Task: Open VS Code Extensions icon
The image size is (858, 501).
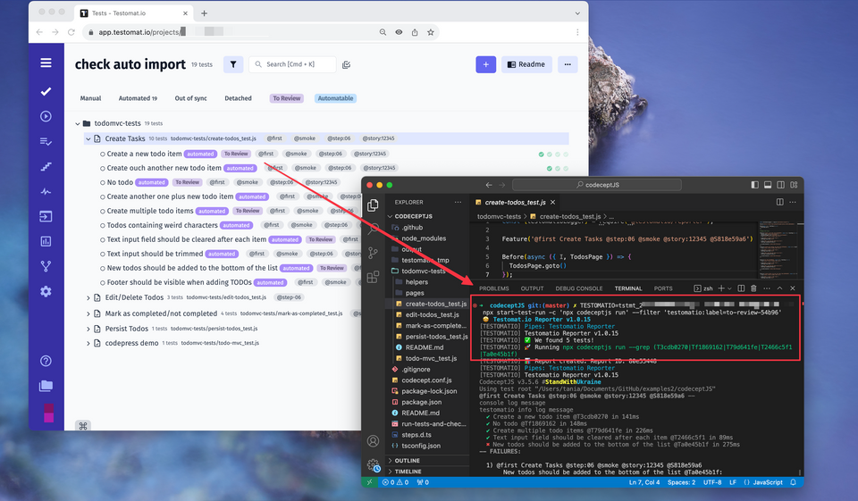Action: 374,277
